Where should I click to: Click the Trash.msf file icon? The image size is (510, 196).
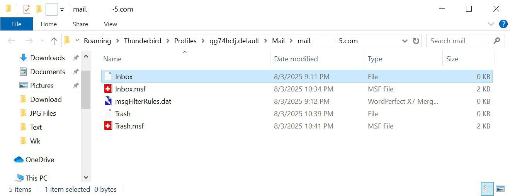click(108, 126)
